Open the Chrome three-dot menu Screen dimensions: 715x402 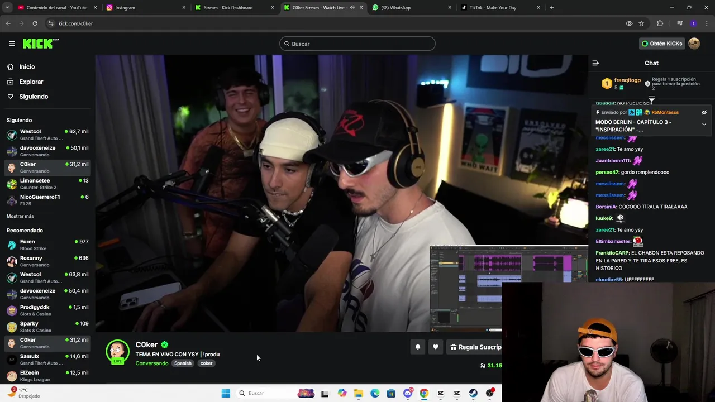707,23
